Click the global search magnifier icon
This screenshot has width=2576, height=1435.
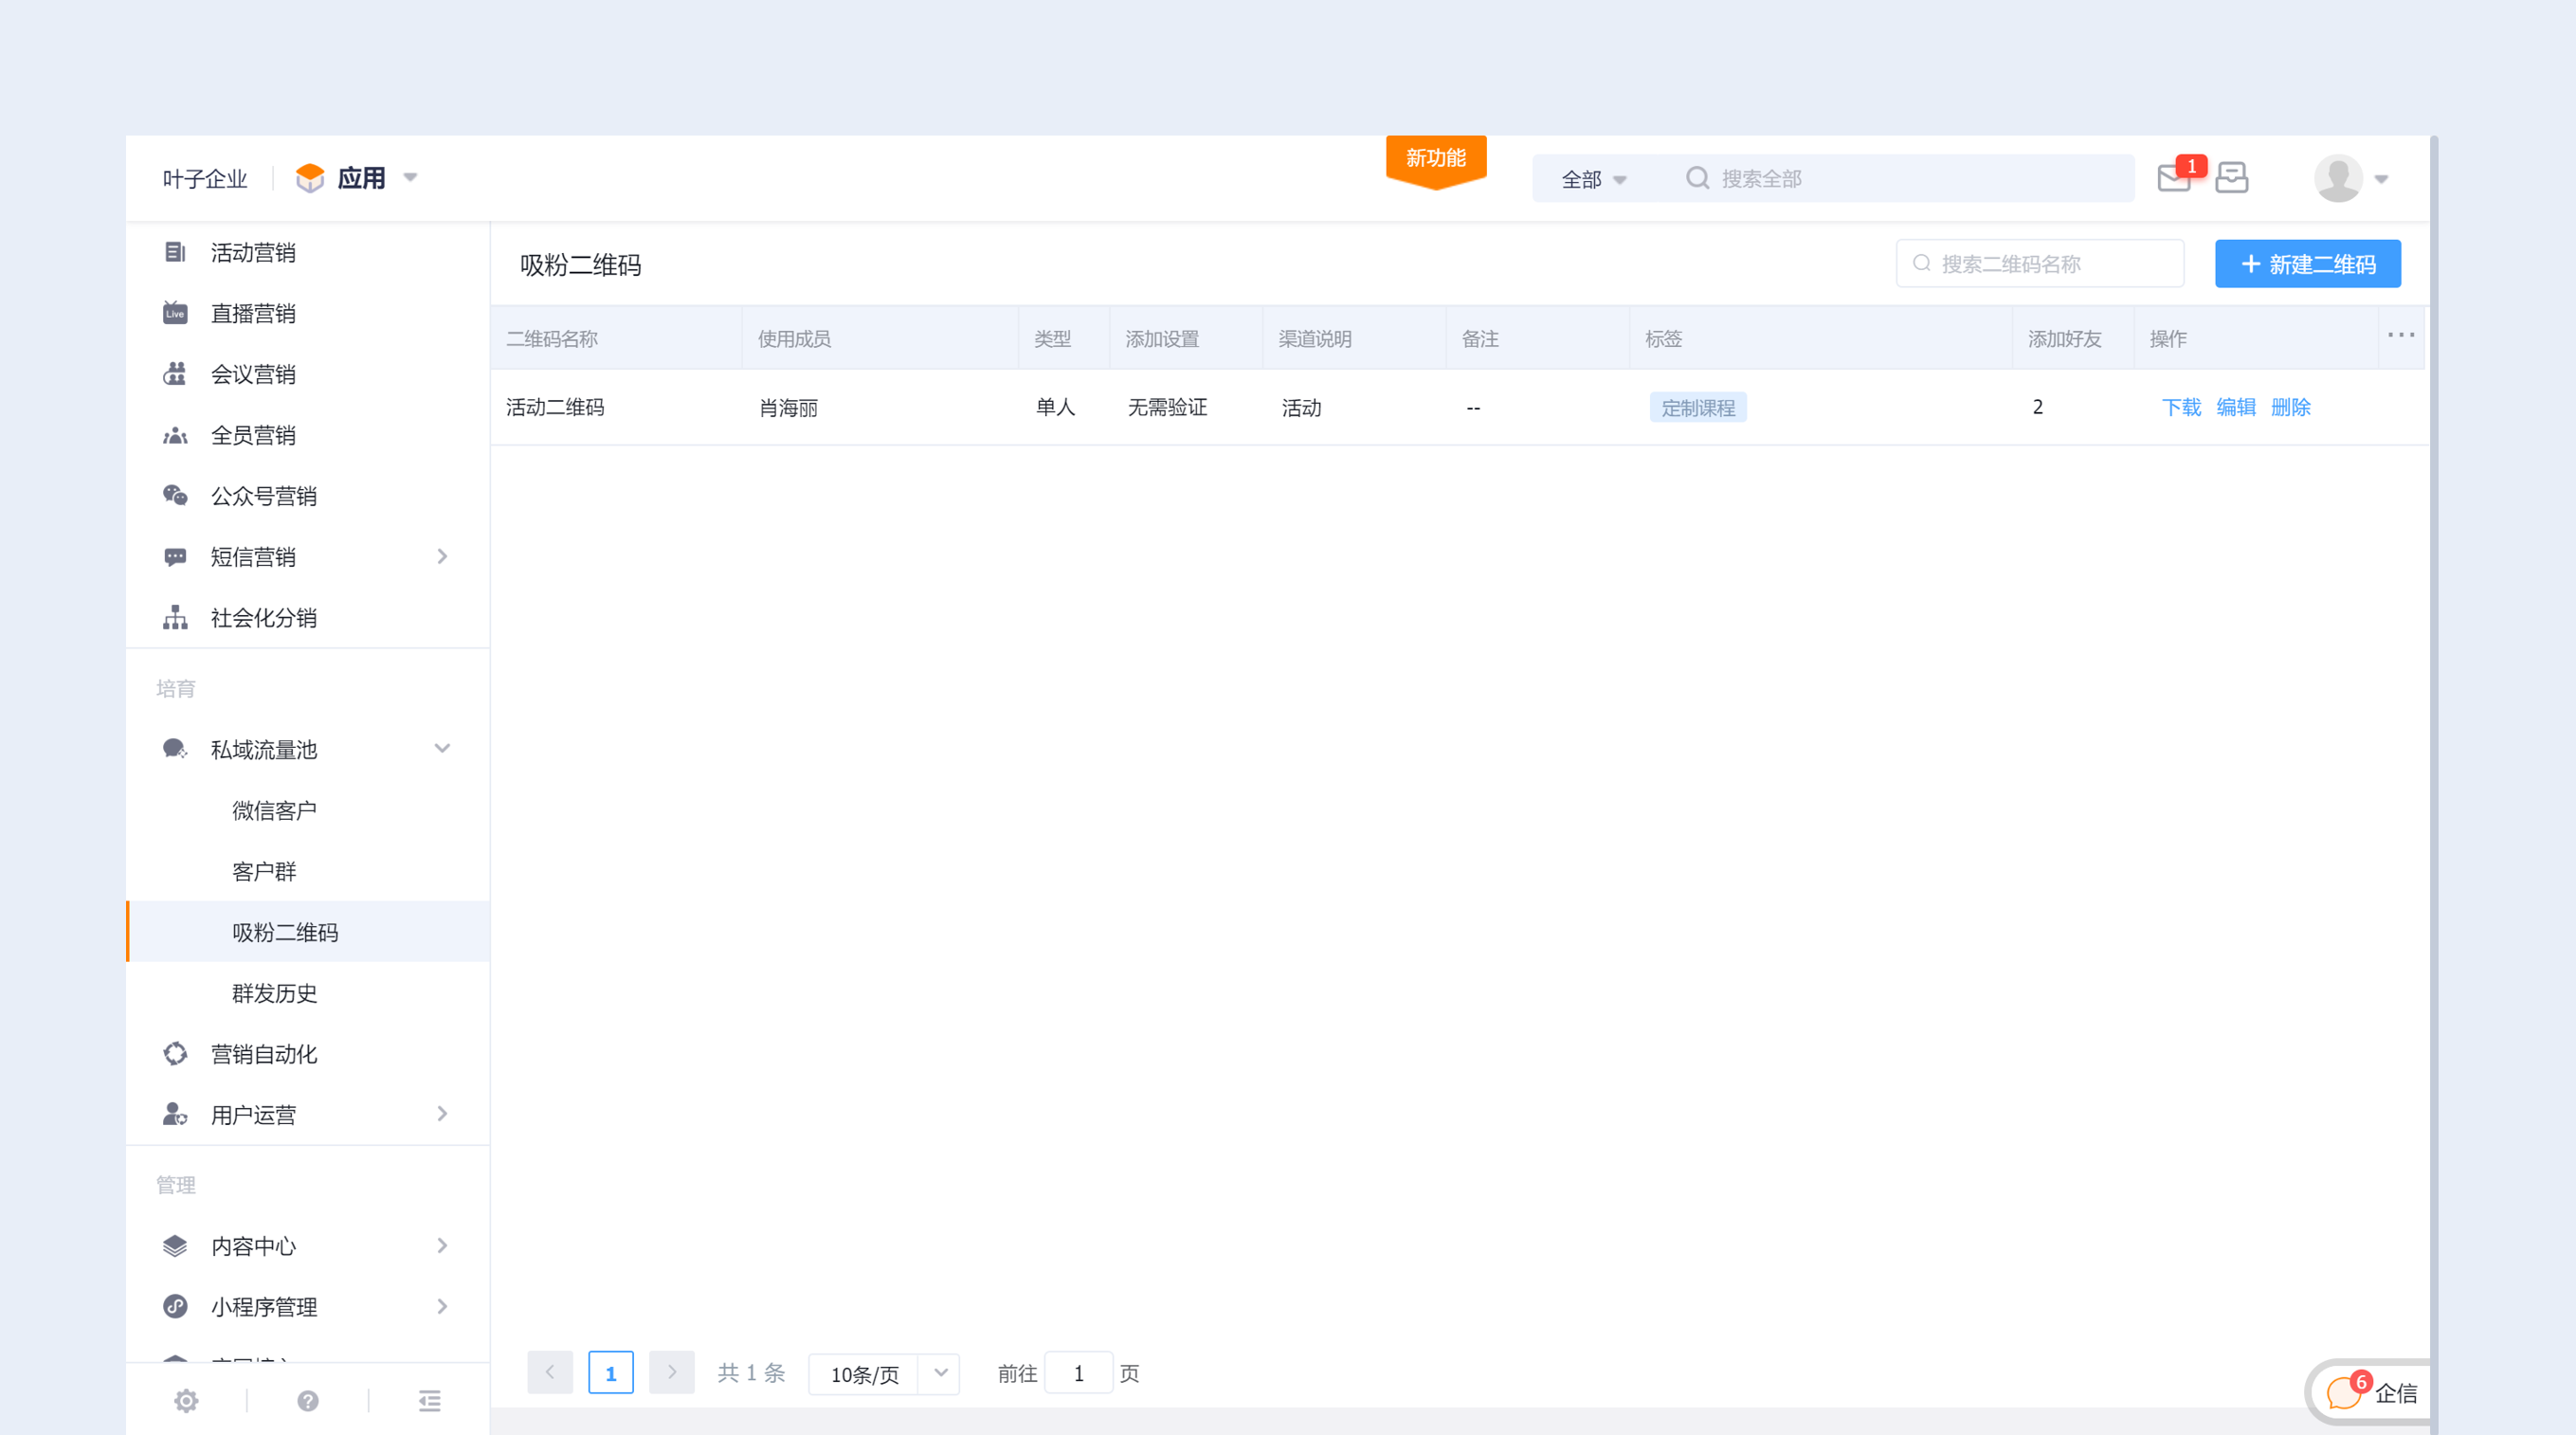click(x=1697, y=178)
